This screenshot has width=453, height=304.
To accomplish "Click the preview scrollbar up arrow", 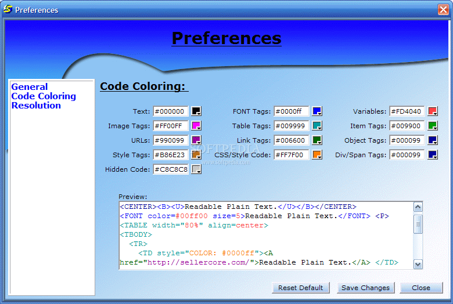I will [x=418, y=207].
